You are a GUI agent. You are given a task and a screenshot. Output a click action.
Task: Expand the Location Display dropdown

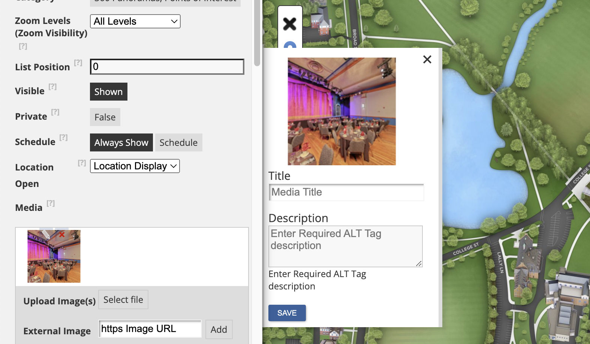tap(135, 166)
